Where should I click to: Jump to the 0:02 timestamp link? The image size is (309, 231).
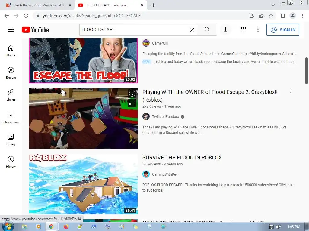[146, 62]
